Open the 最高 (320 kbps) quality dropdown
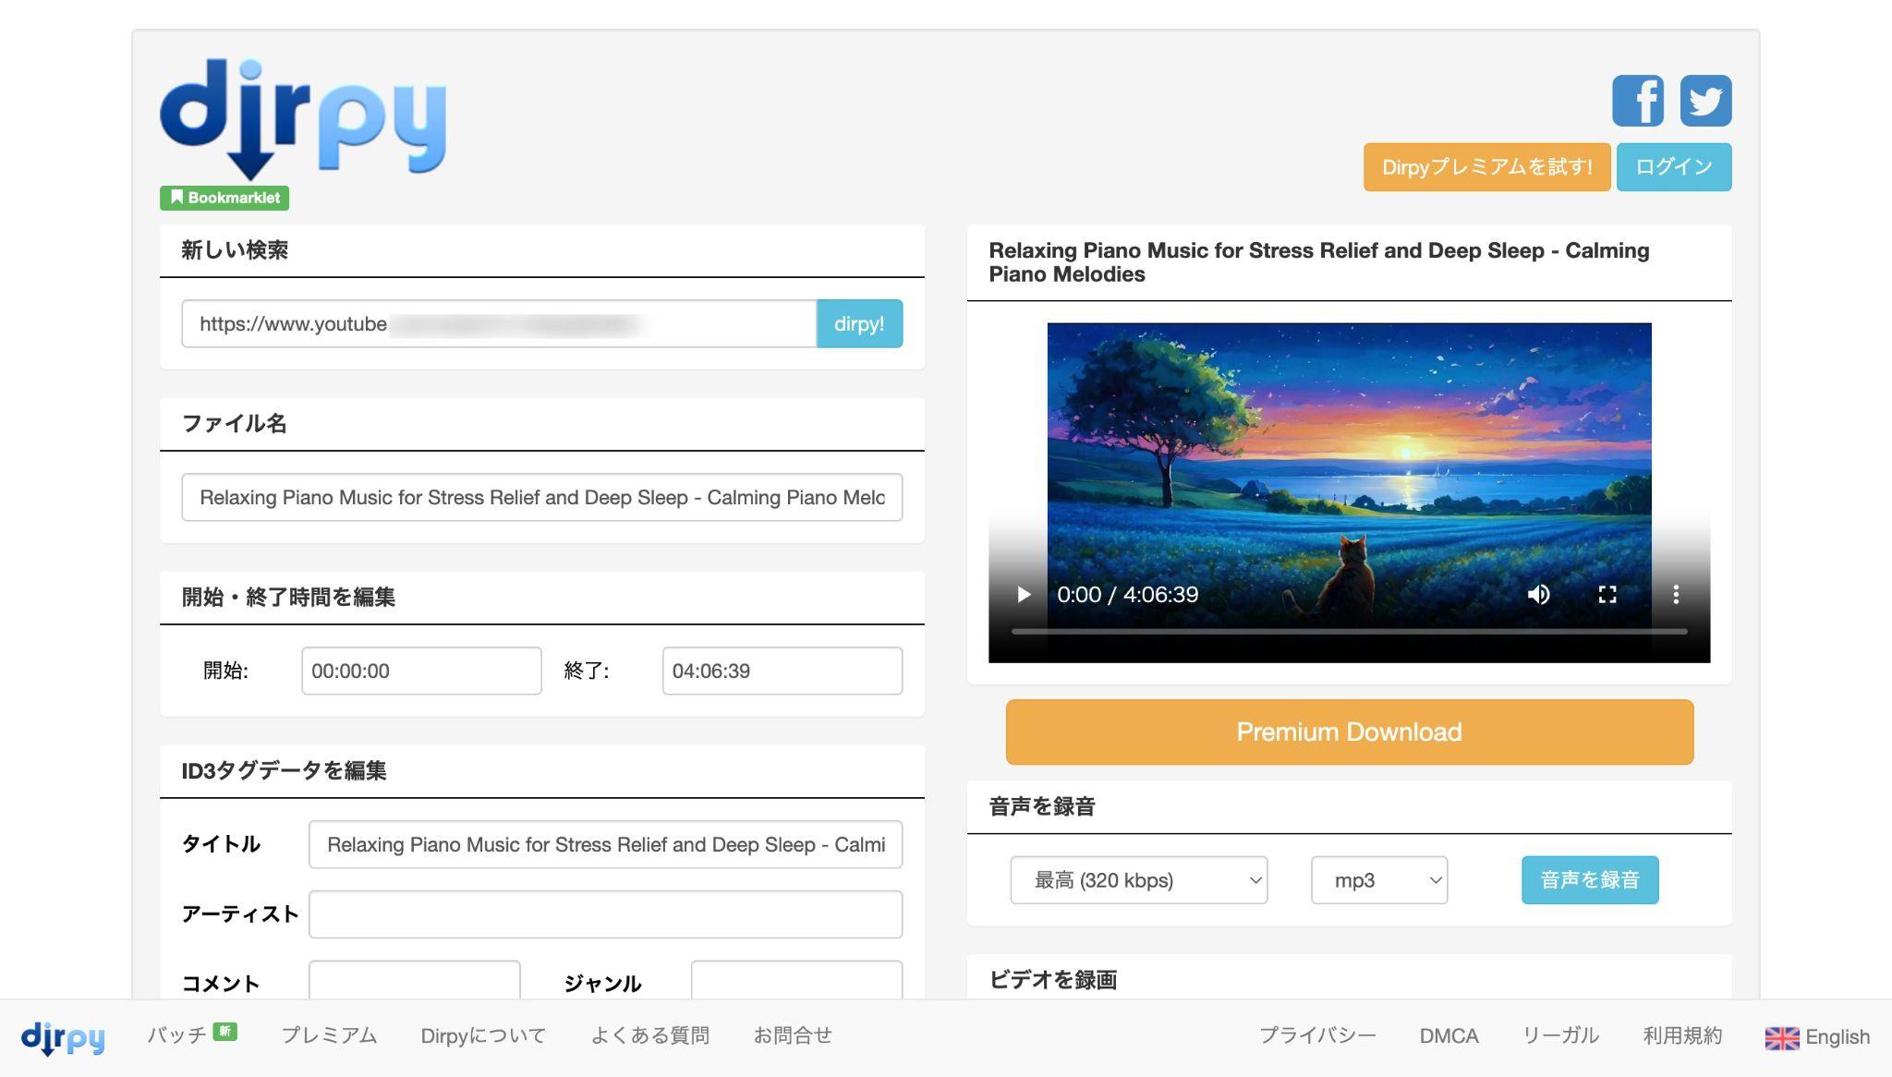 [1138, 880]
